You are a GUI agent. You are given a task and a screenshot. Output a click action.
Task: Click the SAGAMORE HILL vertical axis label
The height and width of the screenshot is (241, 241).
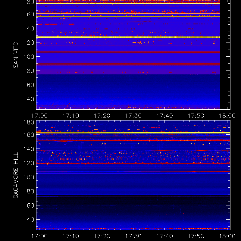pos(16,175)
